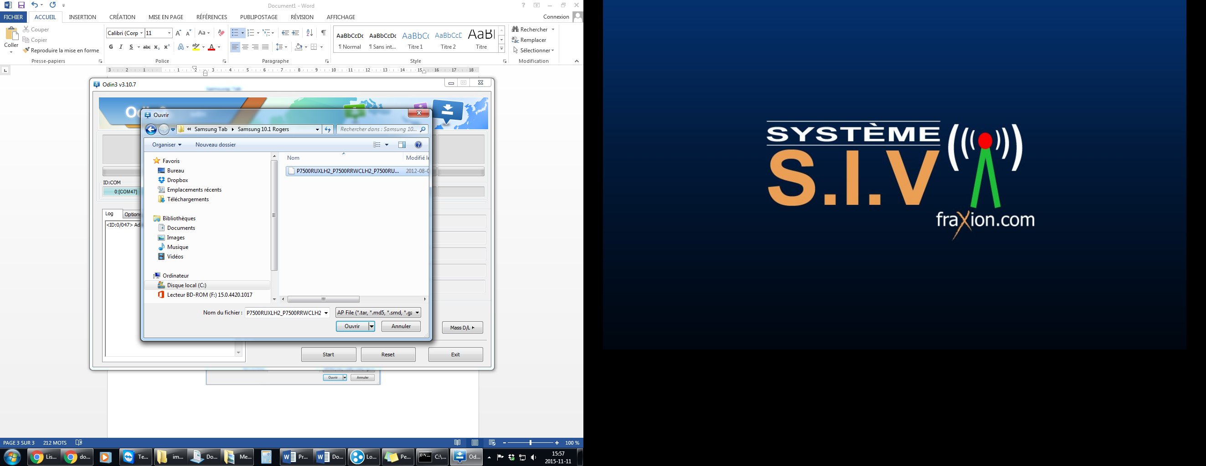
Task: Expand the Word styles gallery
Action: pos(501,49)
